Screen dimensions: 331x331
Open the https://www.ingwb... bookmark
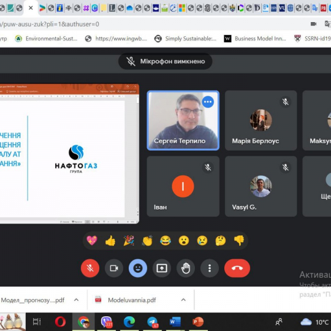pos(116,39)
